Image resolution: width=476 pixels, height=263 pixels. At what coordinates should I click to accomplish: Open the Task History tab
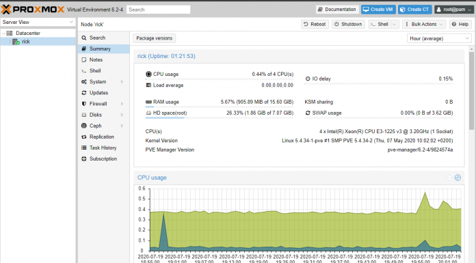[x=103, y=148]
